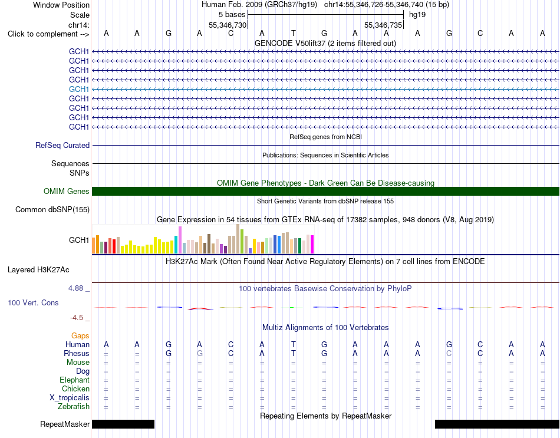Click the faded grey G in the Rhesus row
Image resolution: width=560 pixels, height=438 pixels.
pos(200,353)
